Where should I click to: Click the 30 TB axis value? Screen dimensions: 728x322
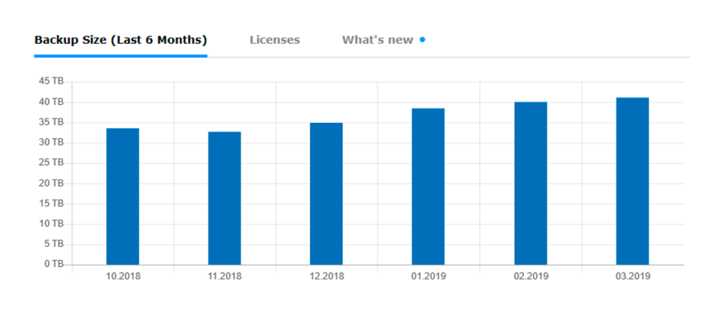50,143
